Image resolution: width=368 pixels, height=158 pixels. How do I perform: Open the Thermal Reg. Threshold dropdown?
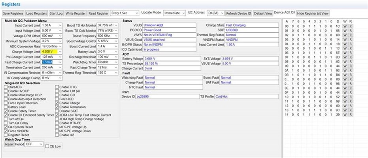(107, 73)
